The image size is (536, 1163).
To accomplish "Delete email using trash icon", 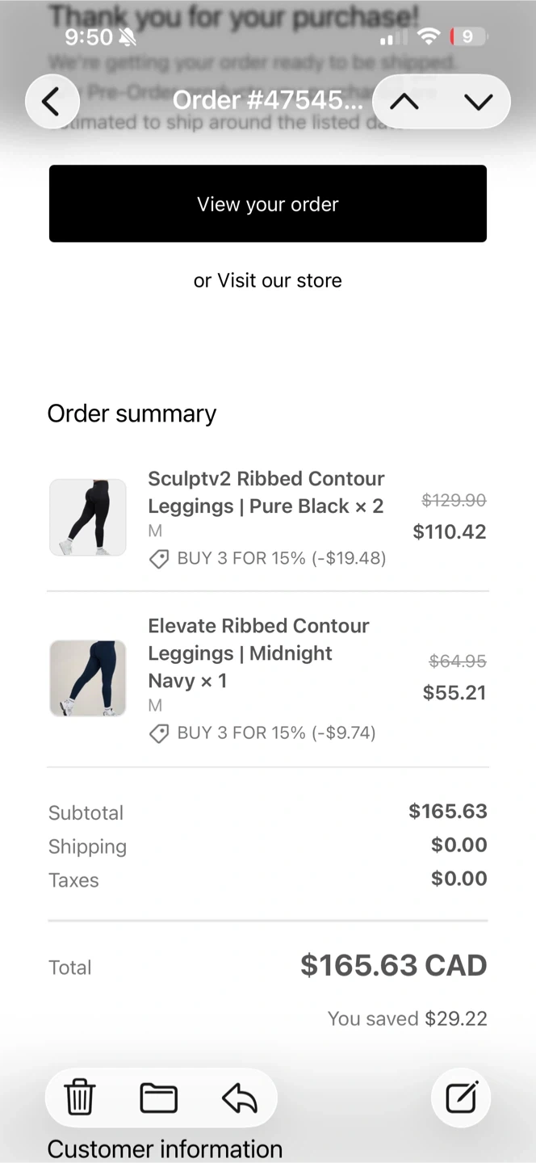I will point(80,1098).
